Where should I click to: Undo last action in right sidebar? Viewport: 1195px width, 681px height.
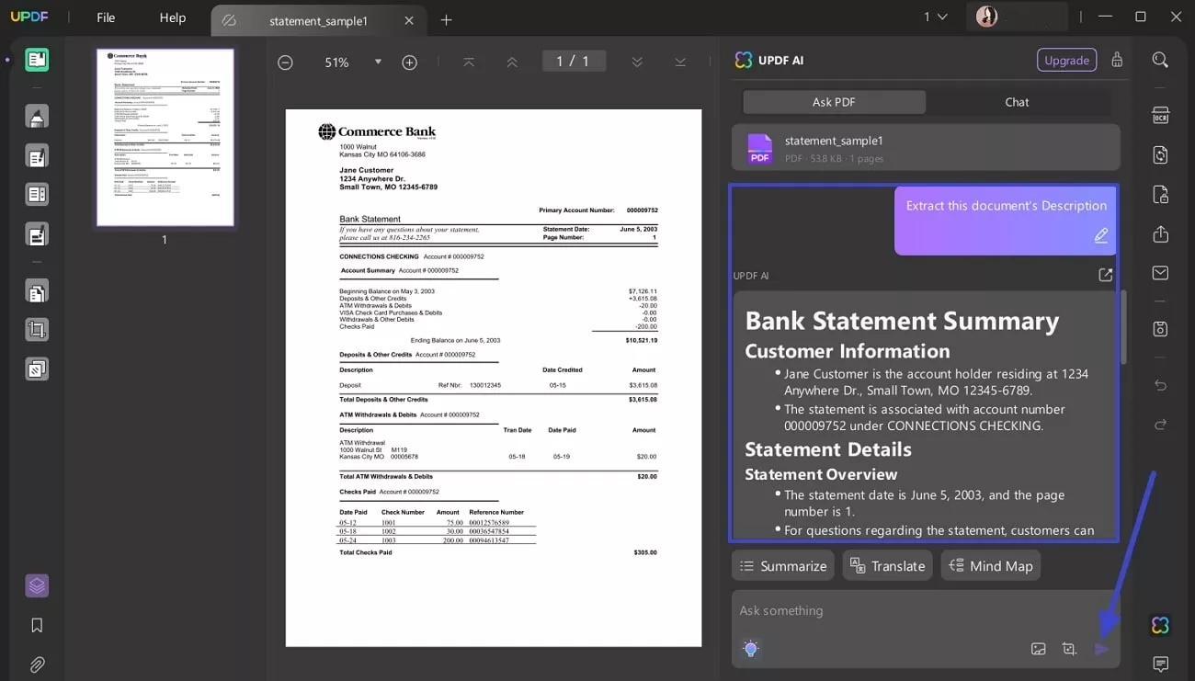pos(1160,385)
